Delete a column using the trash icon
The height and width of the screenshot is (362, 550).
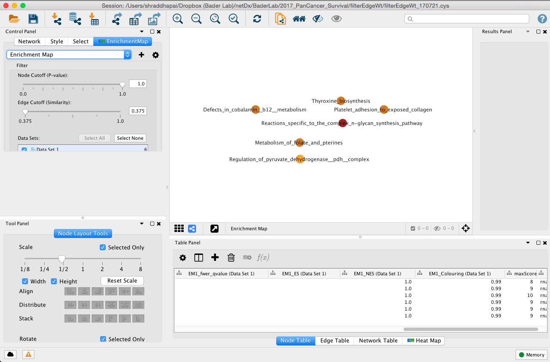coord(231,257)
